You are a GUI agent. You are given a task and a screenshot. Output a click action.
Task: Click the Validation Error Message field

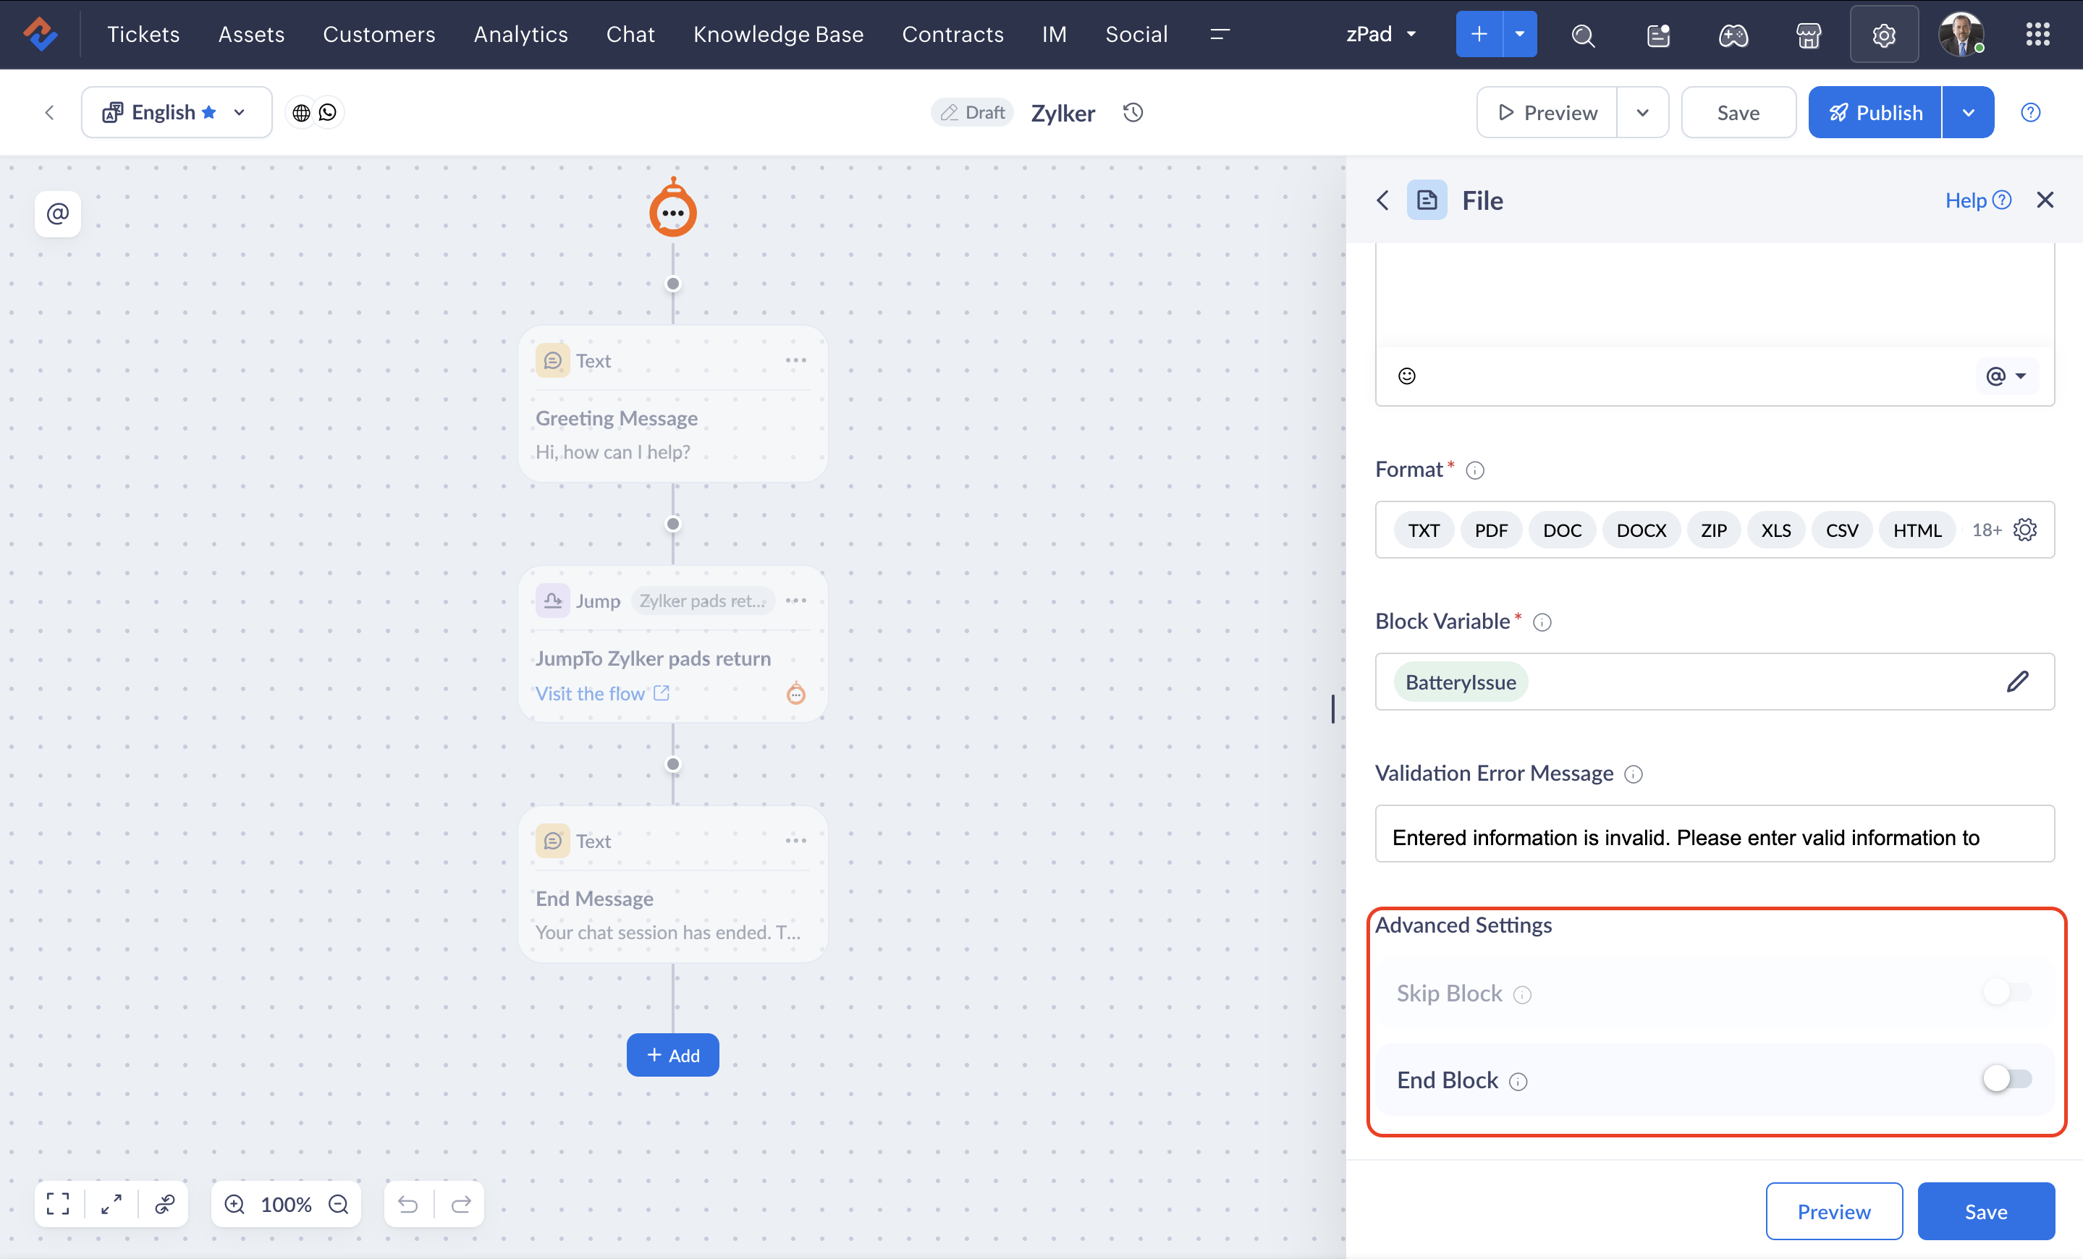click(1714, 836)
